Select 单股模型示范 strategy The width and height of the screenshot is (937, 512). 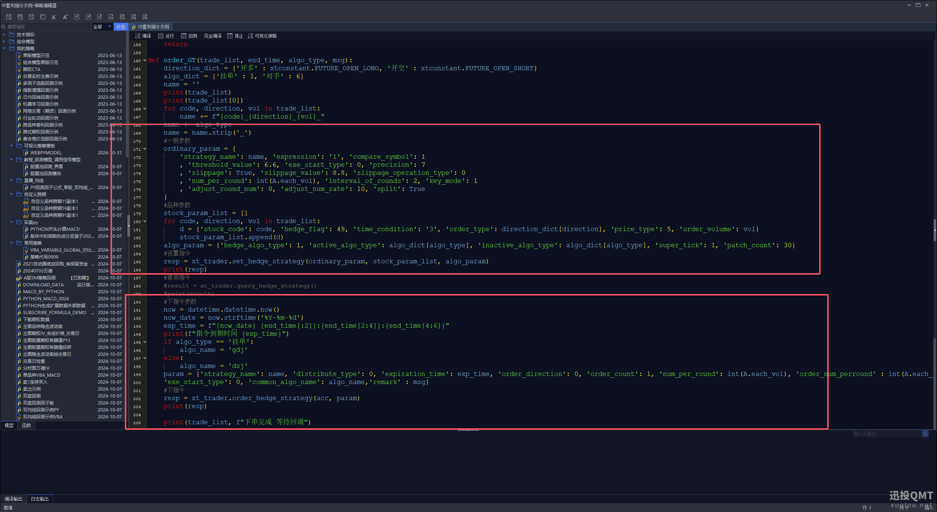point(36,55)
